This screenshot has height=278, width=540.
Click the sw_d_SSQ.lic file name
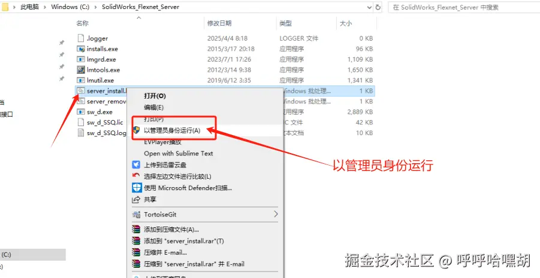(105, 123)
